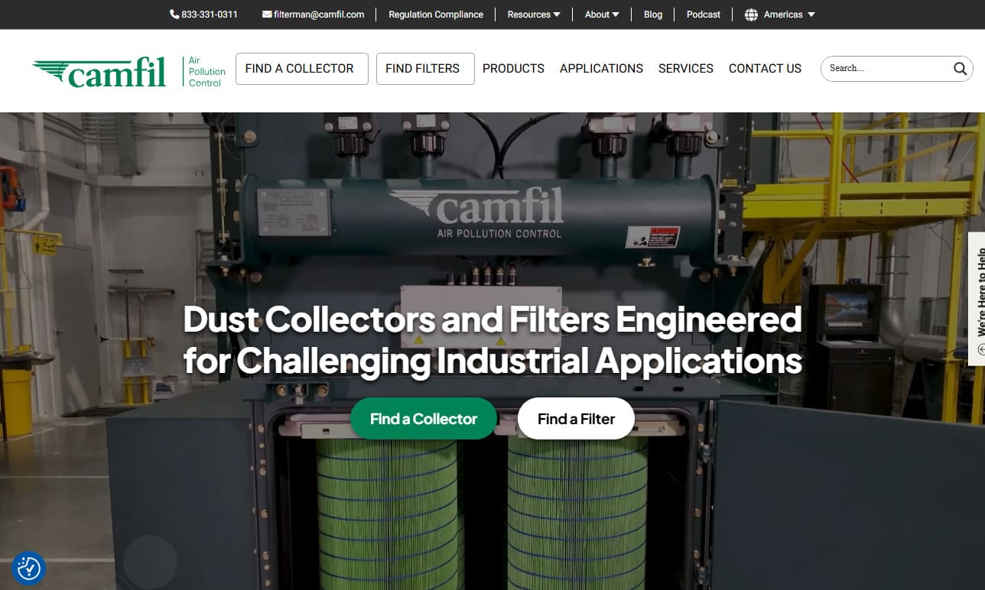Click into the Search text field
This screenshot has width=985, height=590.
pyautogui.click(x=887, y=69)
